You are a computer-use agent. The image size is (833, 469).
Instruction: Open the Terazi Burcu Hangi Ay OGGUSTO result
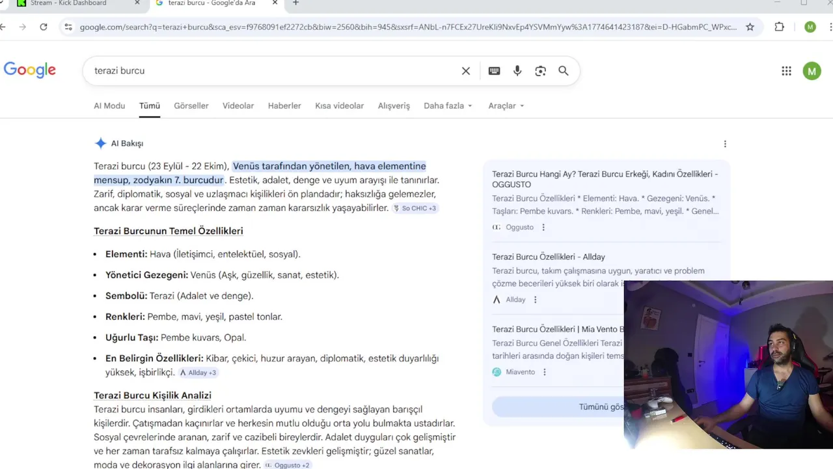pos(605,179)
